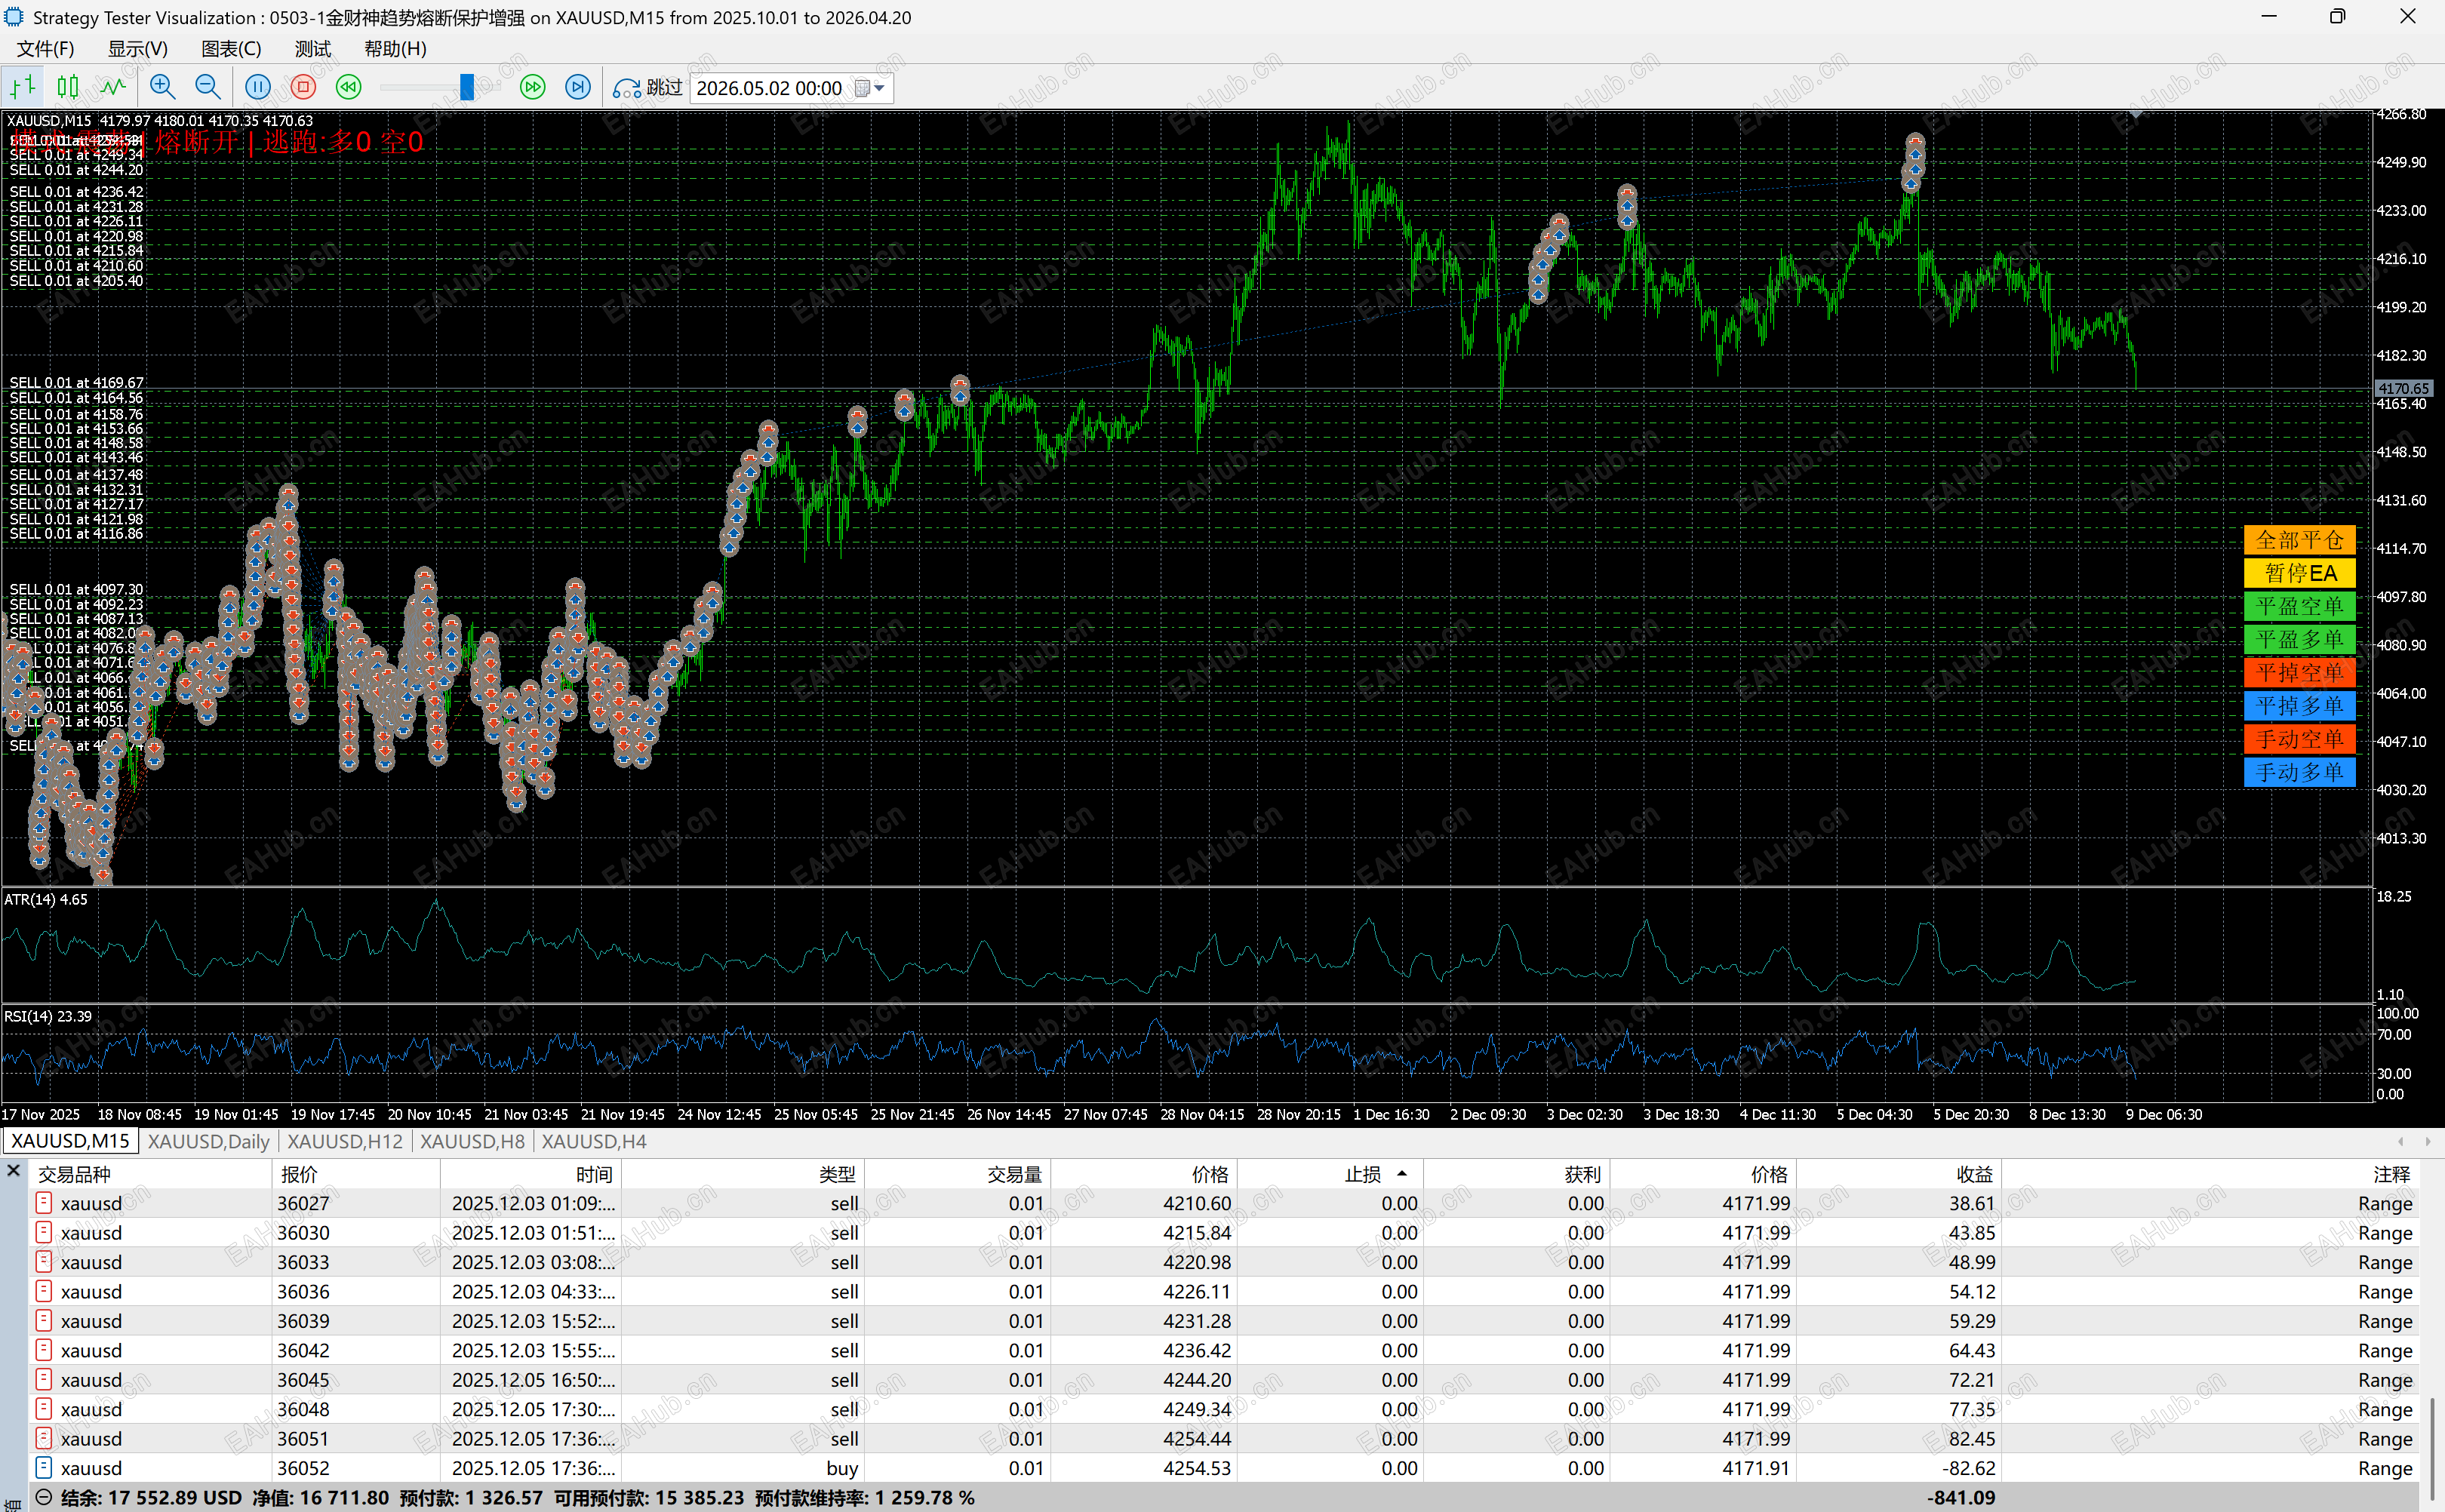Click the sell order icon for ticket 36027
Screen dimensions: 2445x1512
click(x=44, y=1203)
